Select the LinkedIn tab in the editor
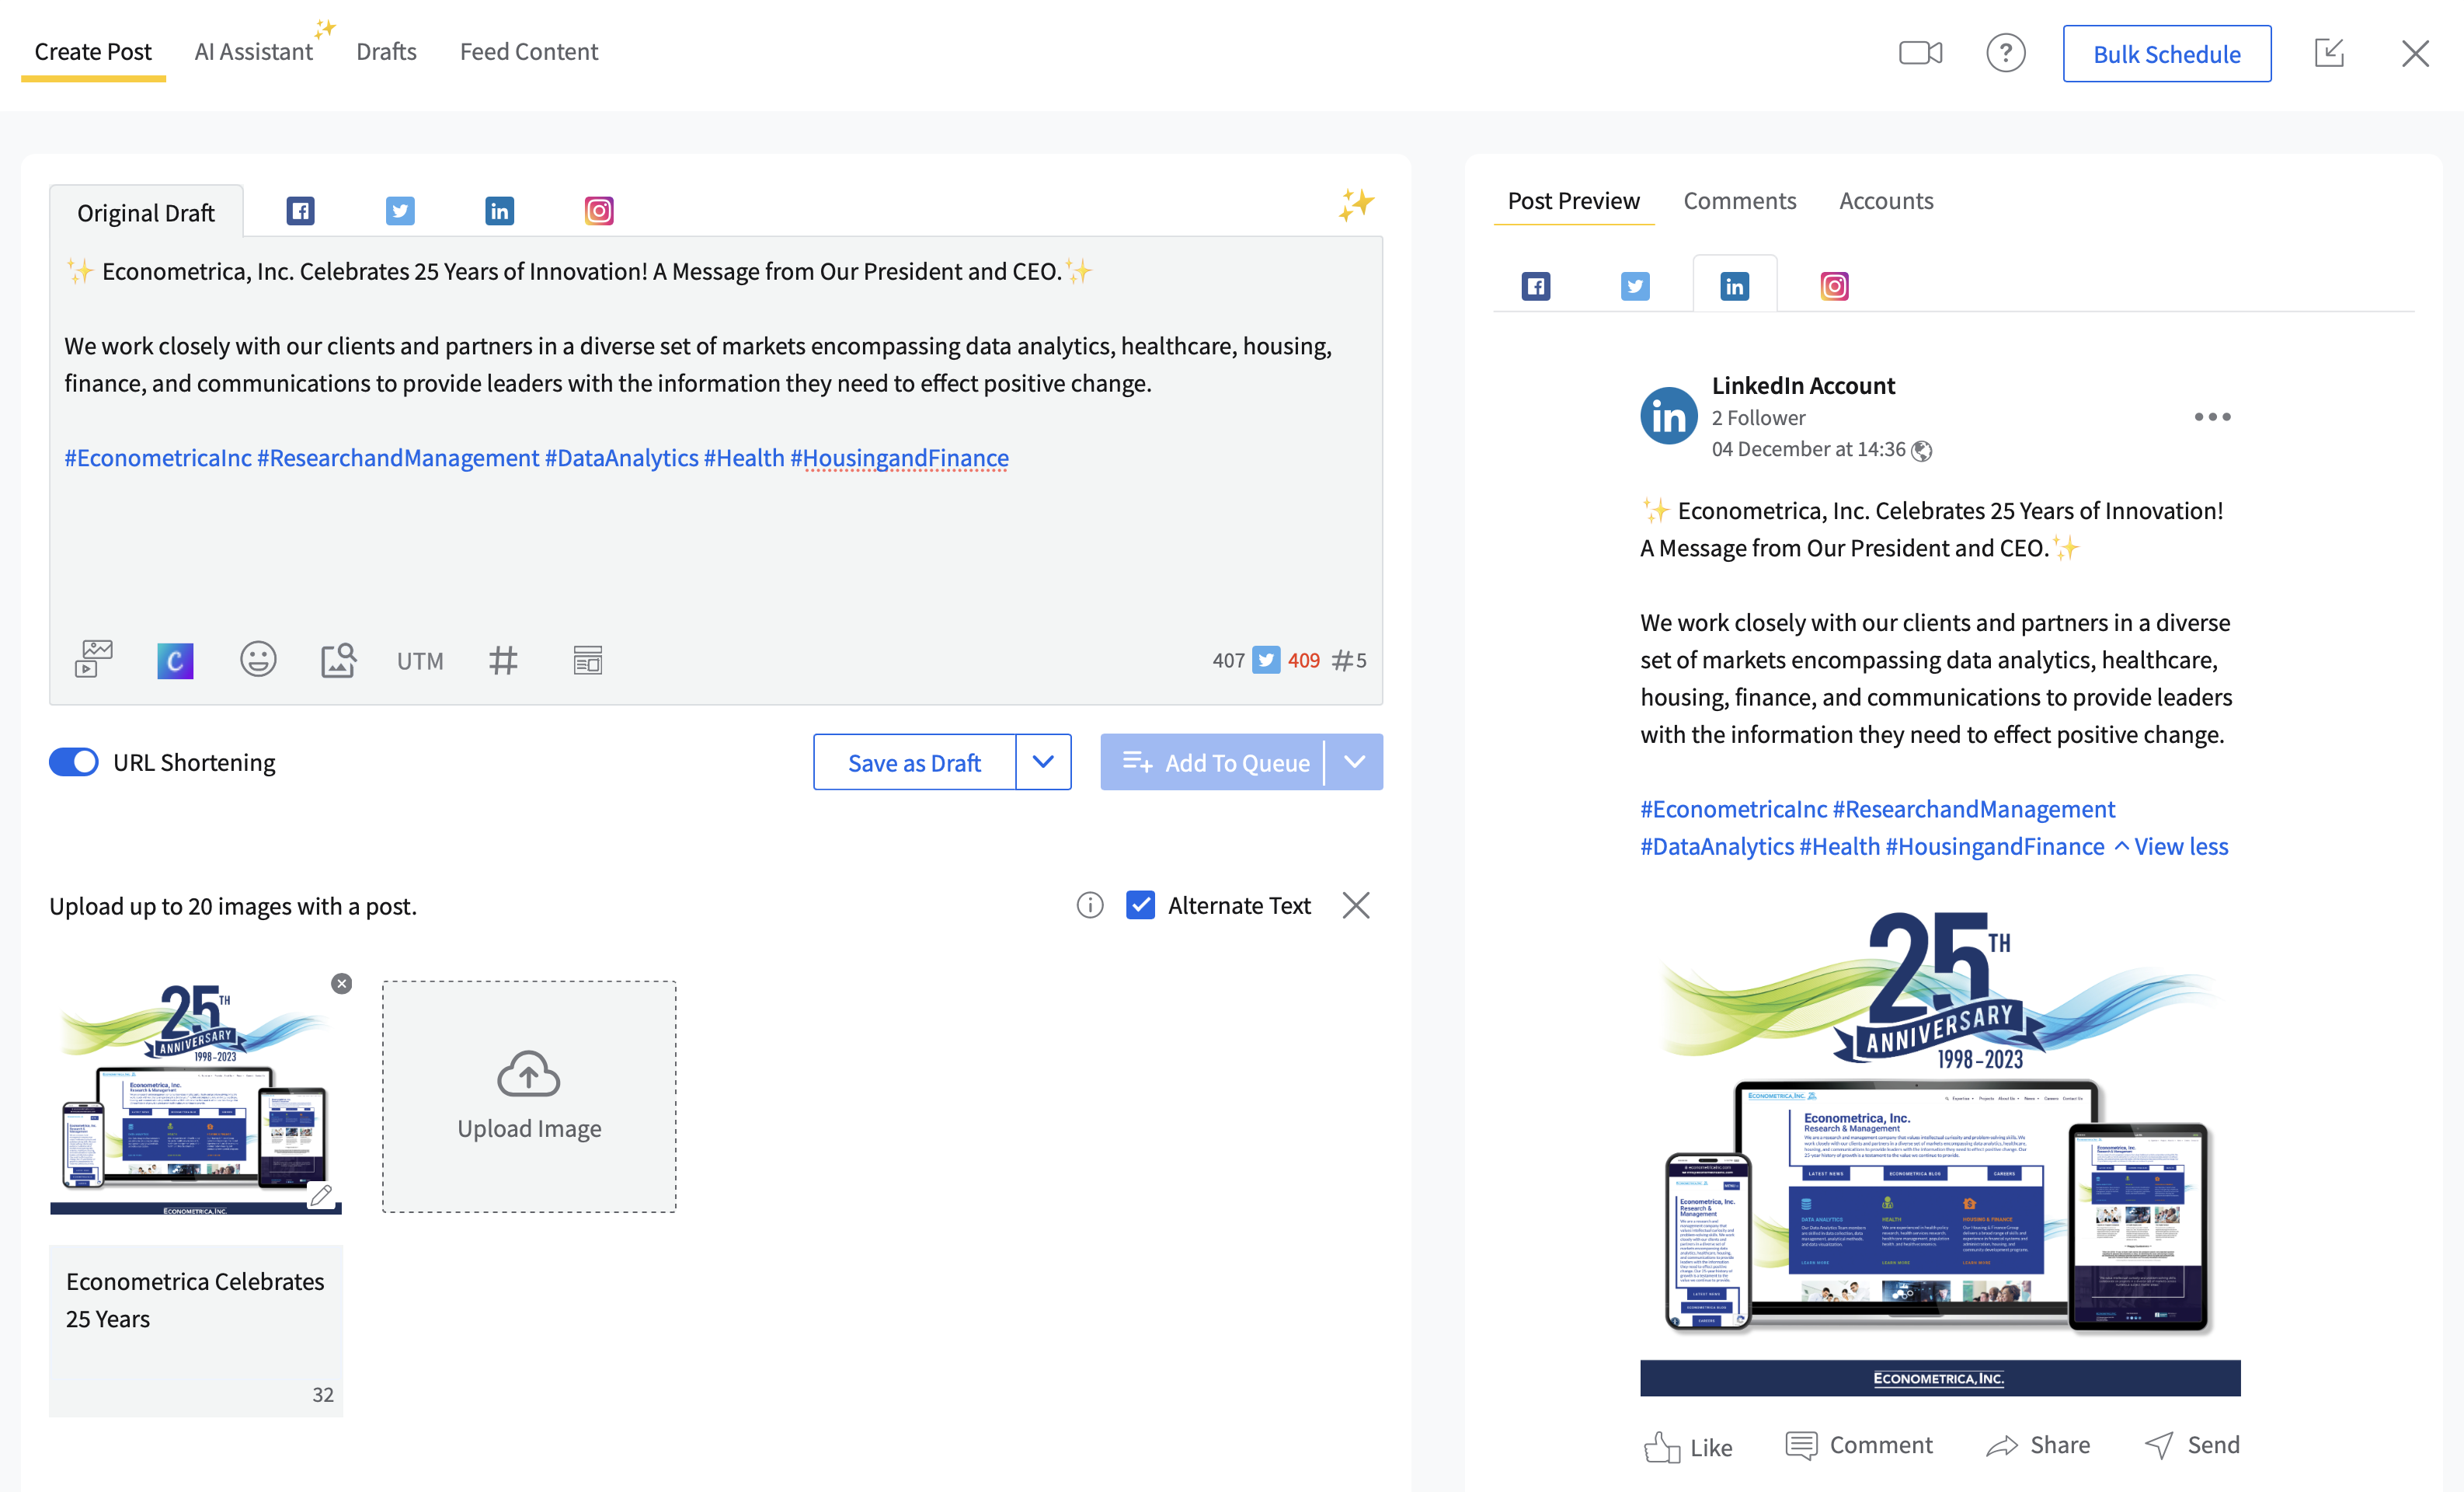Viewport: 2464px width, 1492px height. (499, 211)
